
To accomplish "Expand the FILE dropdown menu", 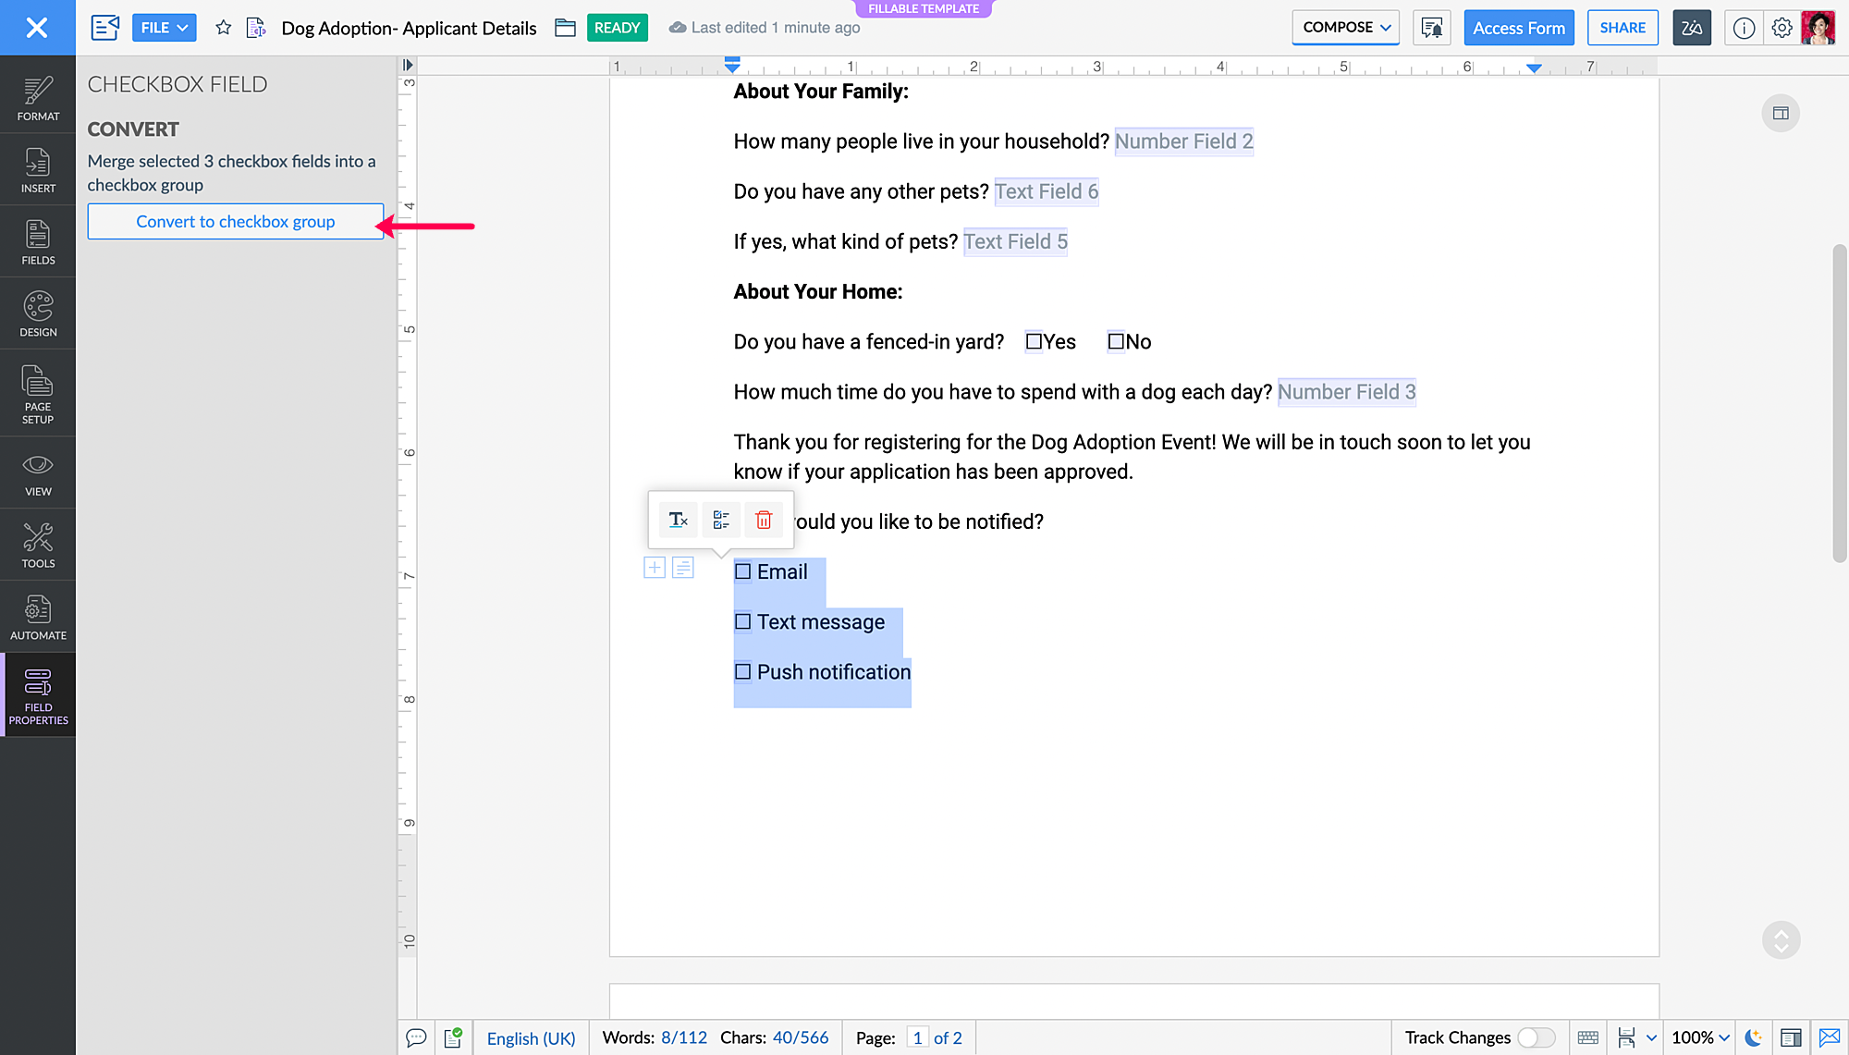I will coord(165,28).
